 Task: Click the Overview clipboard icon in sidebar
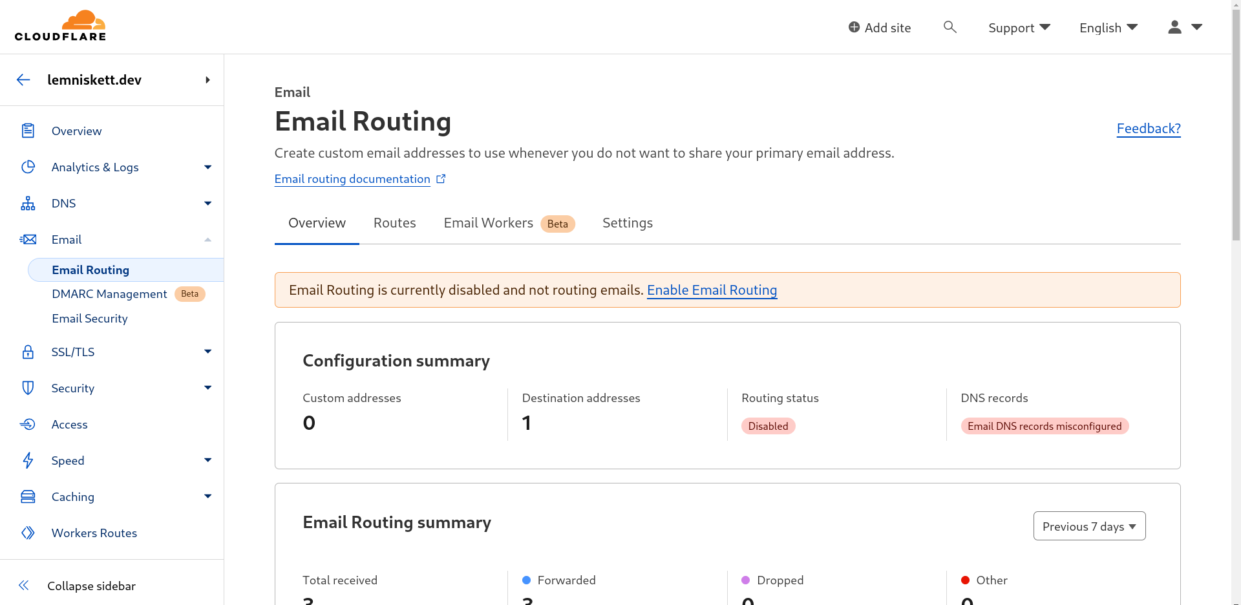click(28, 131)
